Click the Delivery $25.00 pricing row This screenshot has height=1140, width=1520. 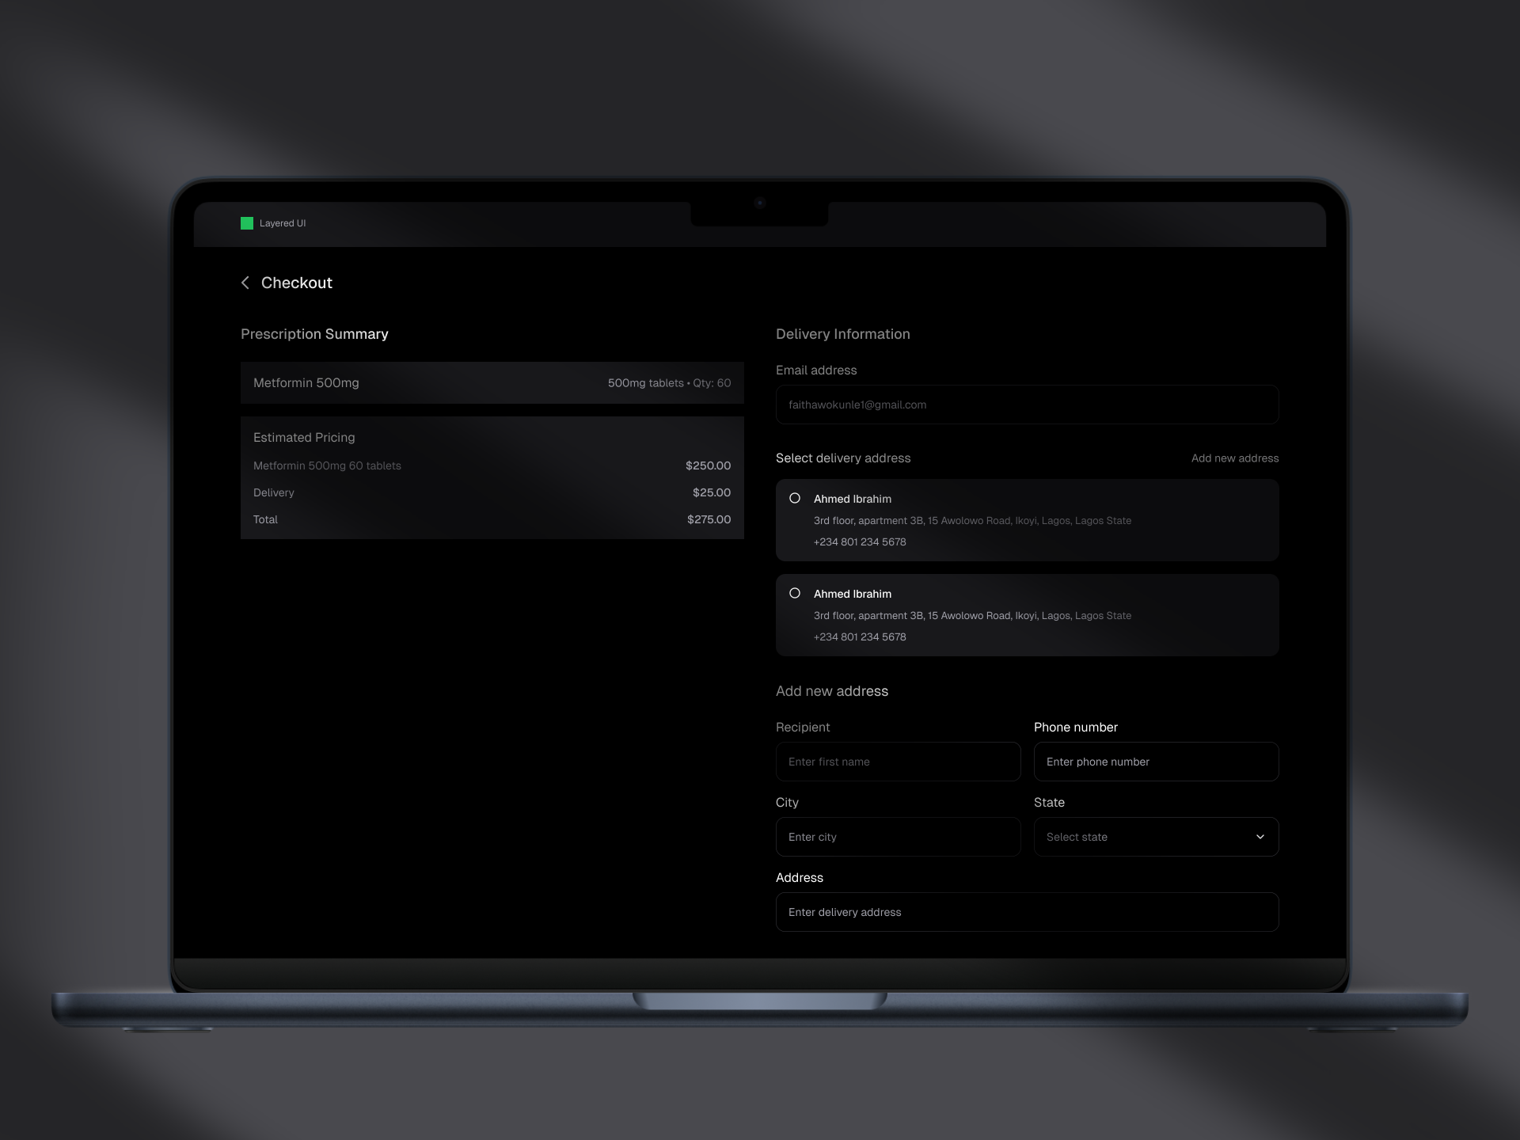pyautogui.click(x=492, y=492)
